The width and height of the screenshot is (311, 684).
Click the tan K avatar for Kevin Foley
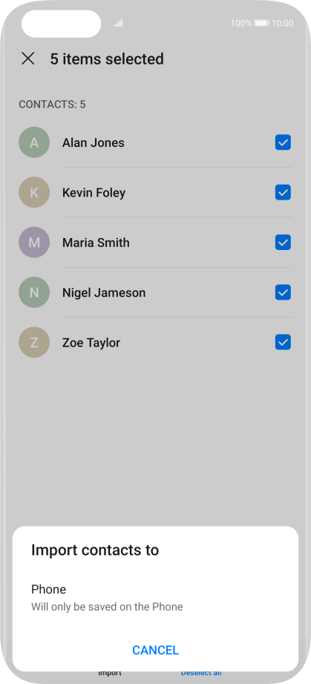click(34, 192)
